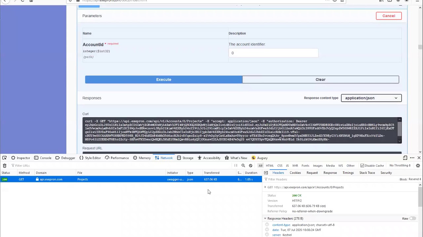Pause network recording

[236, 166]
